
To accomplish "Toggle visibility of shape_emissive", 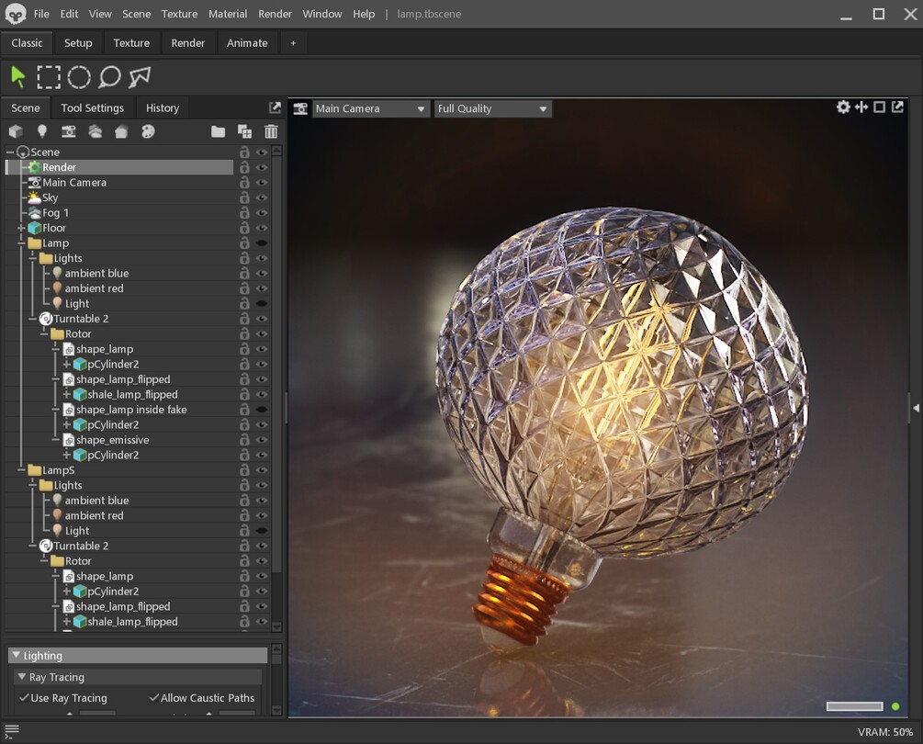I will 262,440.
